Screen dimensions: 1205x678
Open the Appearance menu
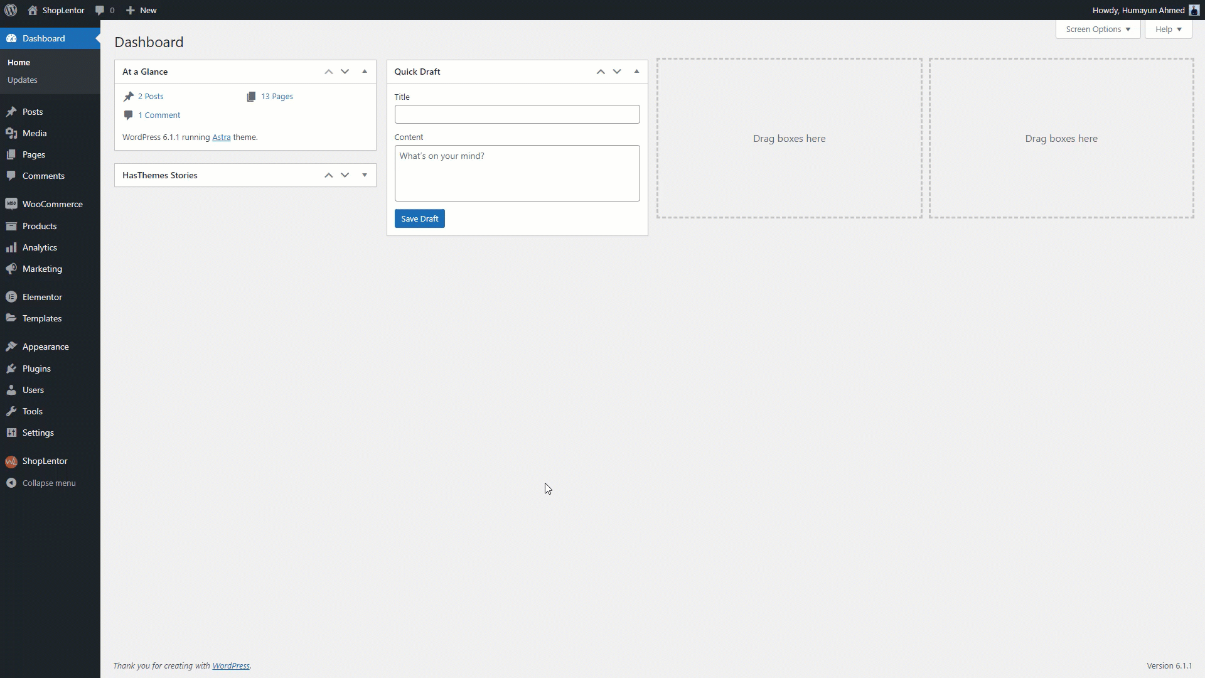coord(45,347)
